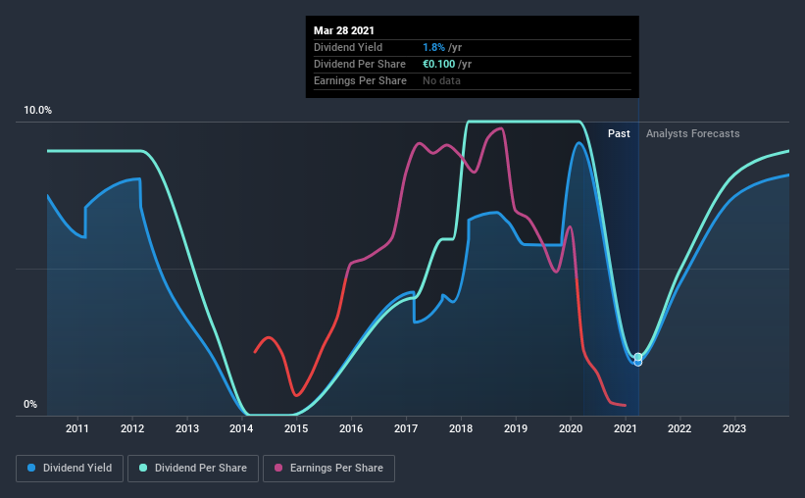Click the No data earnings value
This screenshot has width=805, height=498.
441,80
